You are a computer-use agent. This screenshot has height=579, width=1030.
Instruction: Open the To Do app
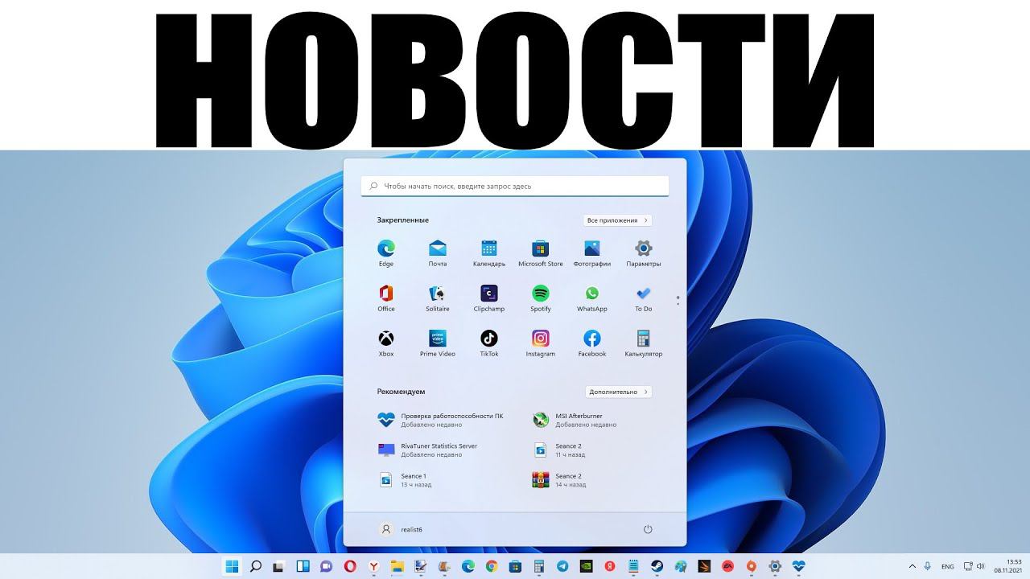[644, 298]
